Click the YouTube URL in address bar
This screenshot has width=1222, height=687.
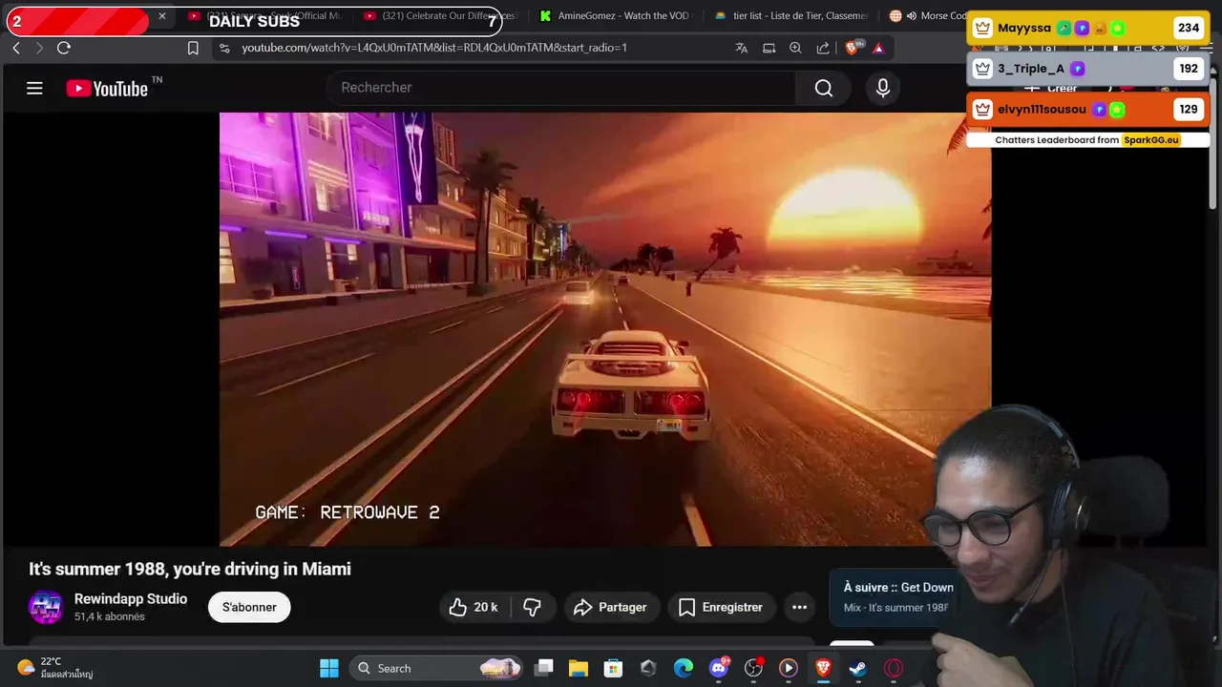coord(434,48)
